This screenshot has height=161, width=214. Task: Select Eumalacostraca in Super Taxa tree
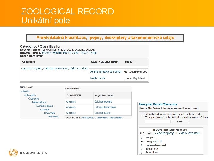45,106
